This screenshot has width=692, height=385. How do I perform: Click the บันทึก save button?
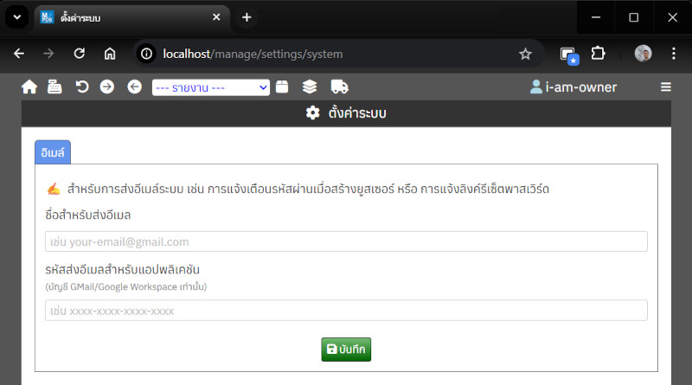point(346,350)
